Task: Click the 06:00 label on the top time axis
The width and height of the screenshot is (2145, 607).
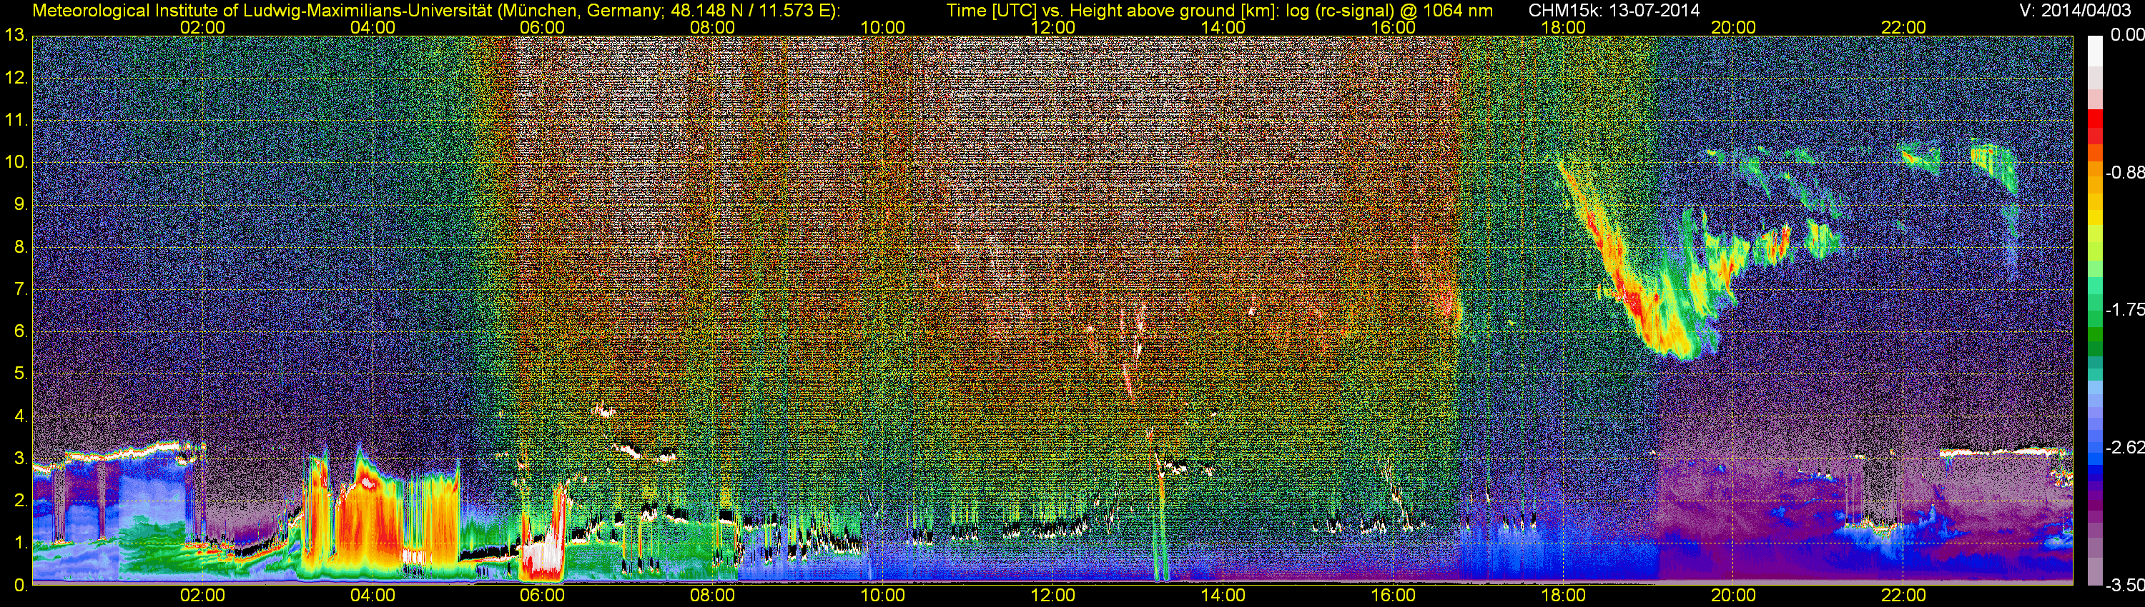Action: 542,27
